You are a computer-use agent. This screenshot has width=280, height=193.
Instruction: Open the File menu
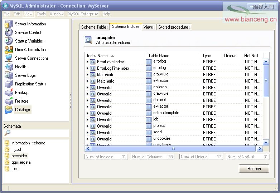[x=6, y=14]
